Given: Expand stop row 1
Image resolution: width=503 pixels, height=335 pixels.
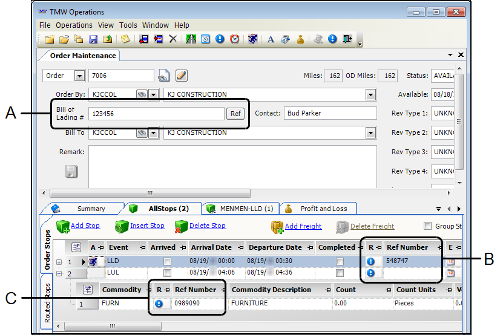Looking at the screenshot, I should click(59, 262).
